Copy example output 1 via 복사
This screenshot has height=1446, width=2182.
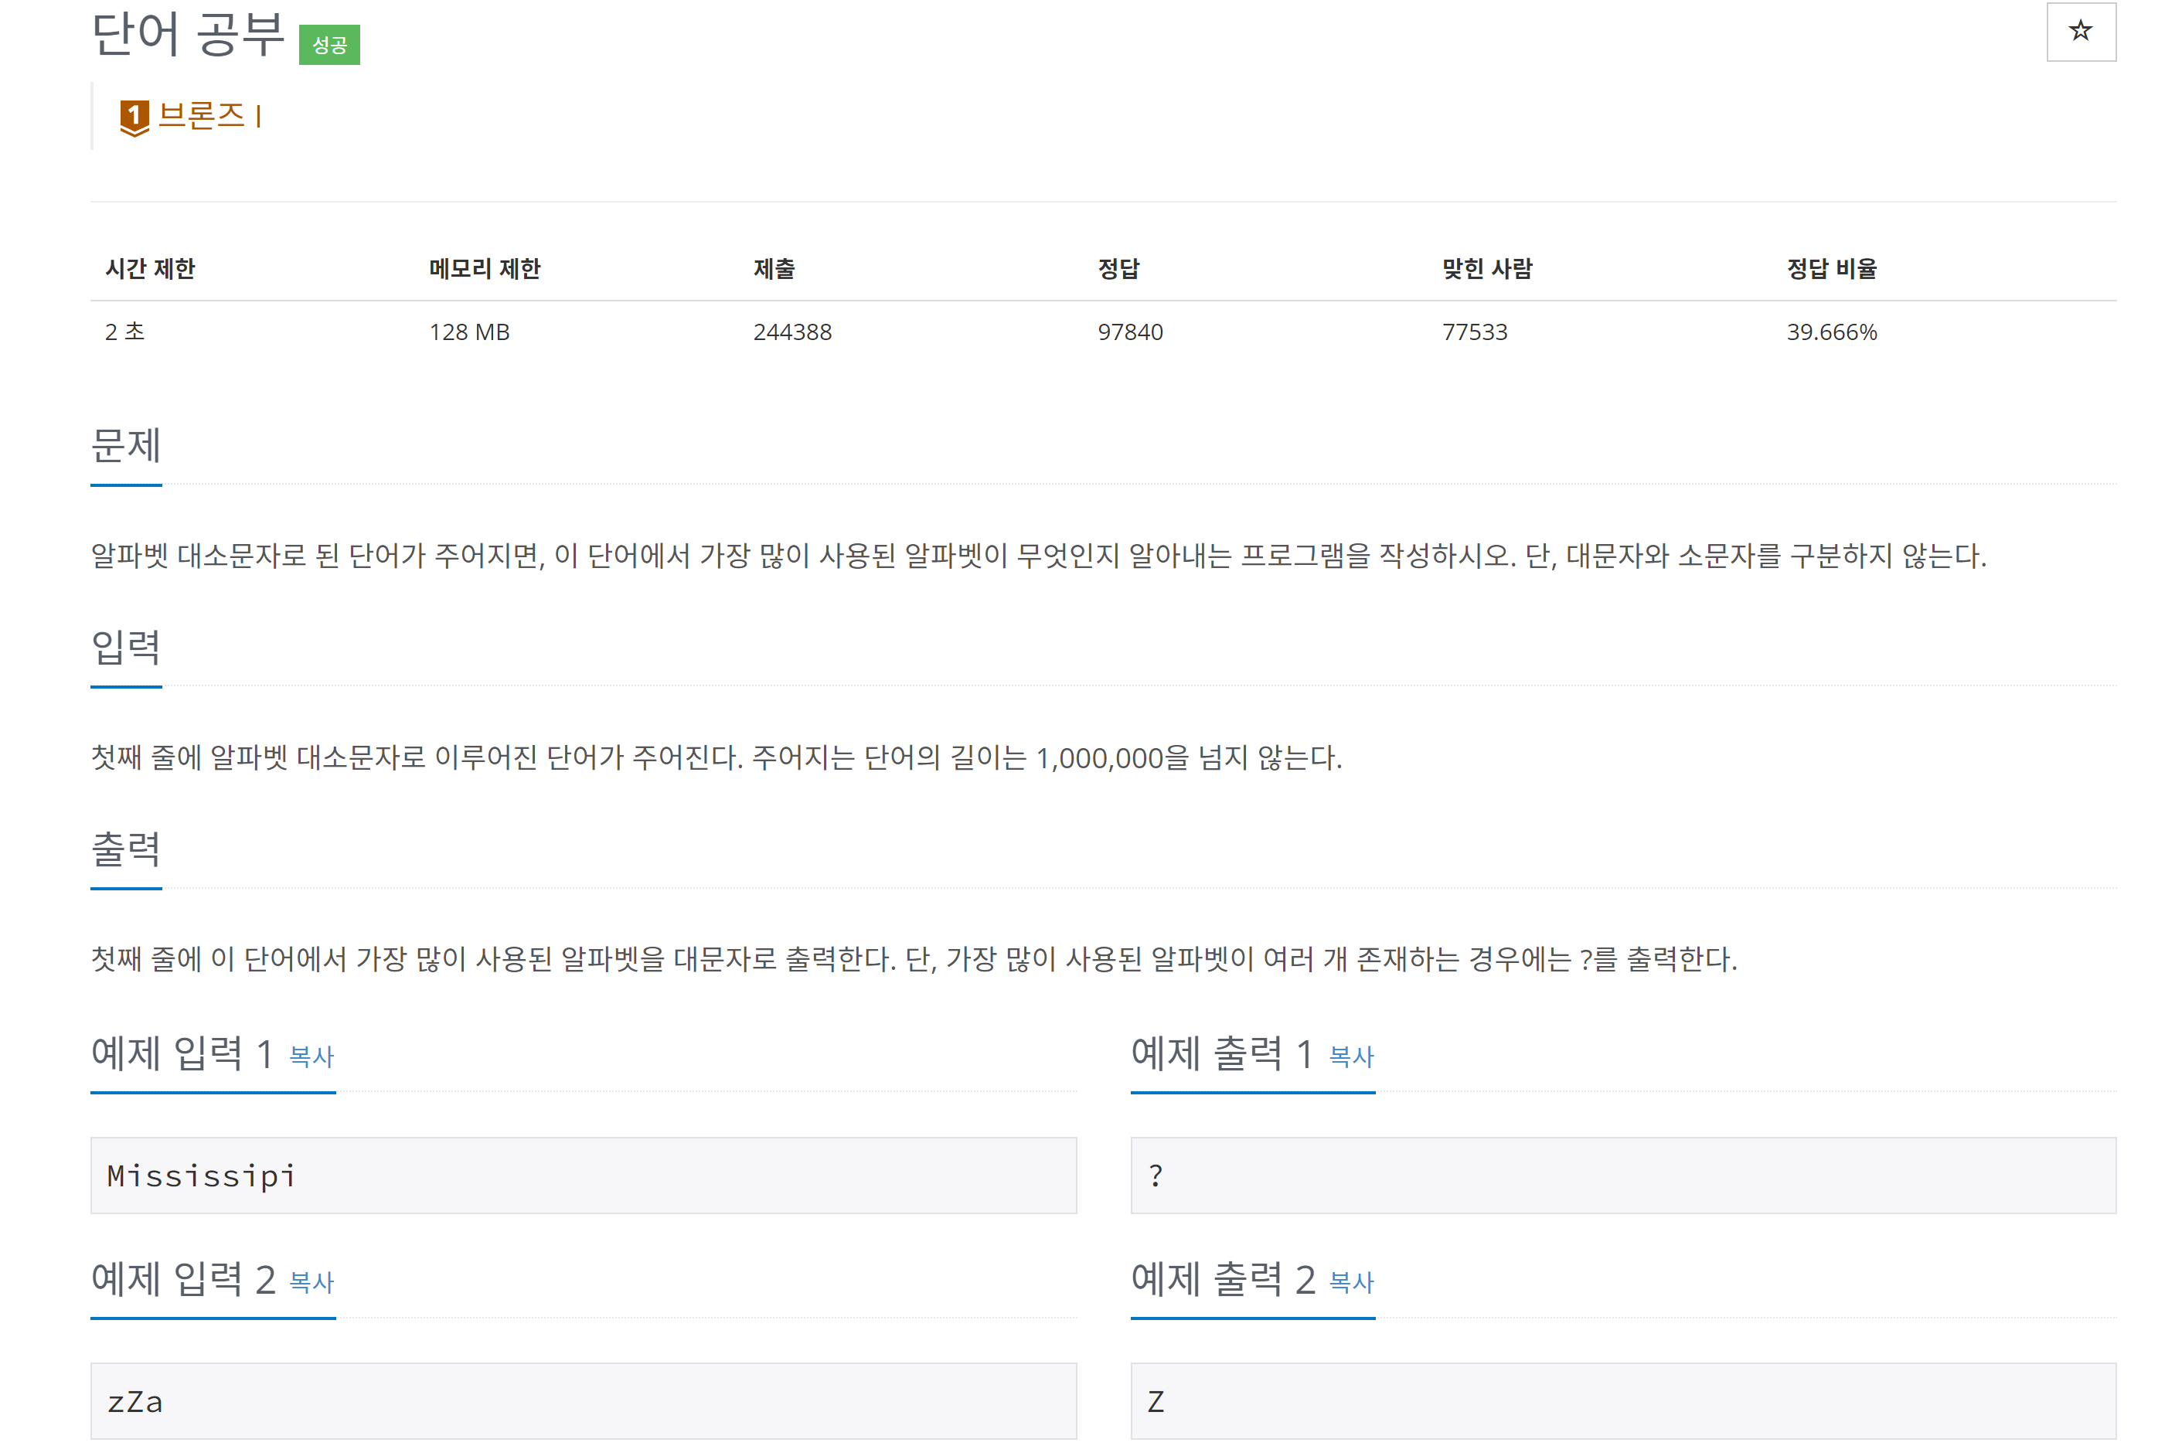1351,1056
